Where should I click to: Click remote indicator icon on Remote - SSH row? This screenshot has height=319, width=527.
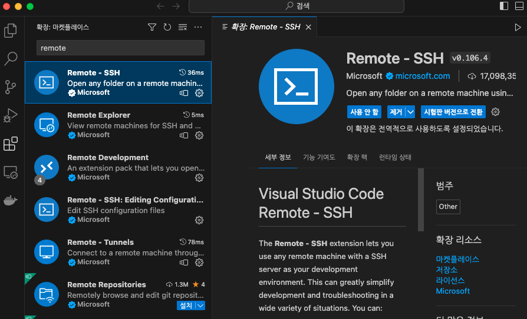(184, 93)
